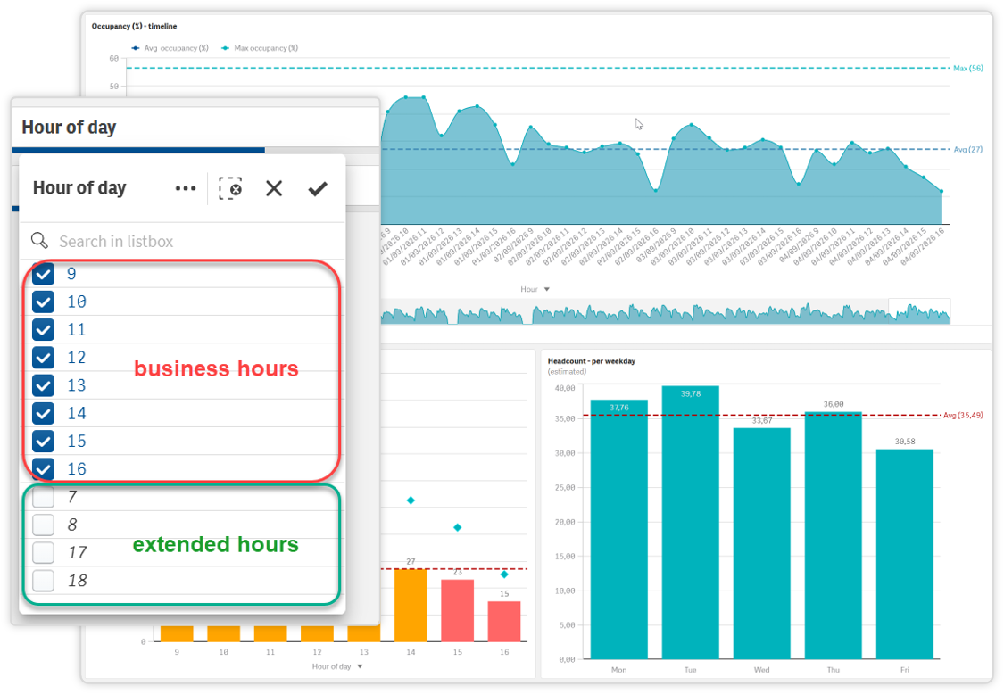Click the 'Headcount - per weekday' chart title
The image size is (1004, 694).
click(591, 361)
